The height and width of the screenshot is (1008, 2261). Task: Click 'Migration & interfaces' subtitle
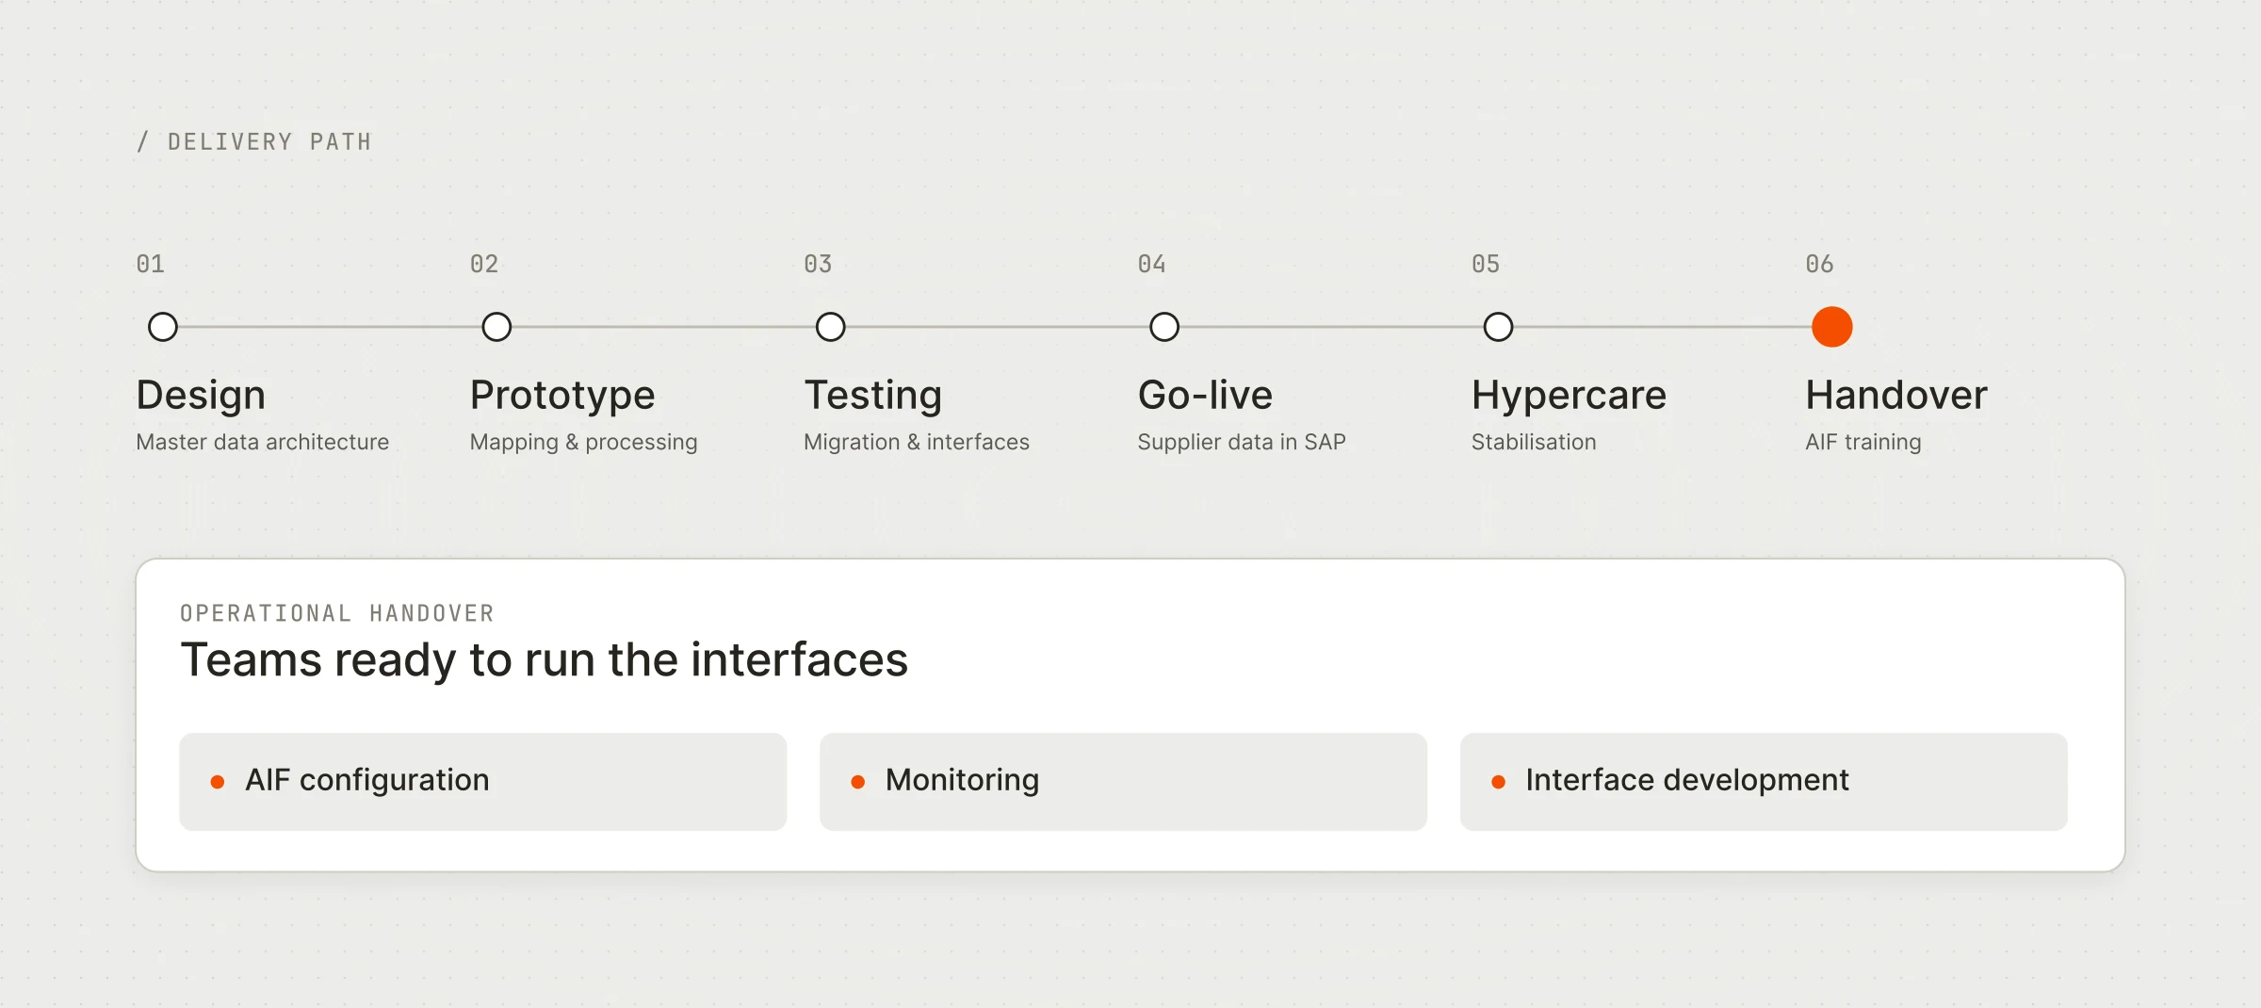(917, 443)
